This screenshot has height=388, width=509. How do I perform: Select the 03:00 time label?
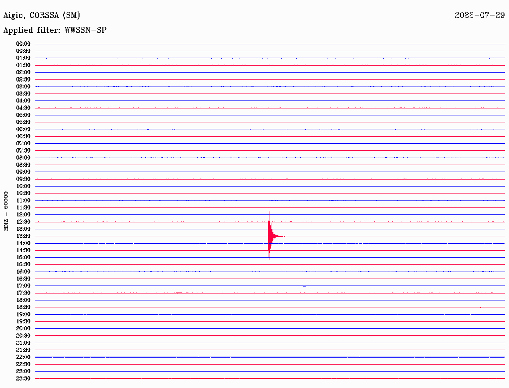coord(23,87)
